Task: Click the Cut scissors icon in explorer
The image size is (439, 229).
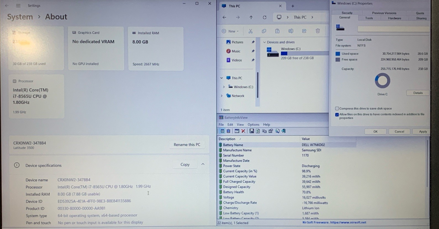Action: (x=250, y=31)
